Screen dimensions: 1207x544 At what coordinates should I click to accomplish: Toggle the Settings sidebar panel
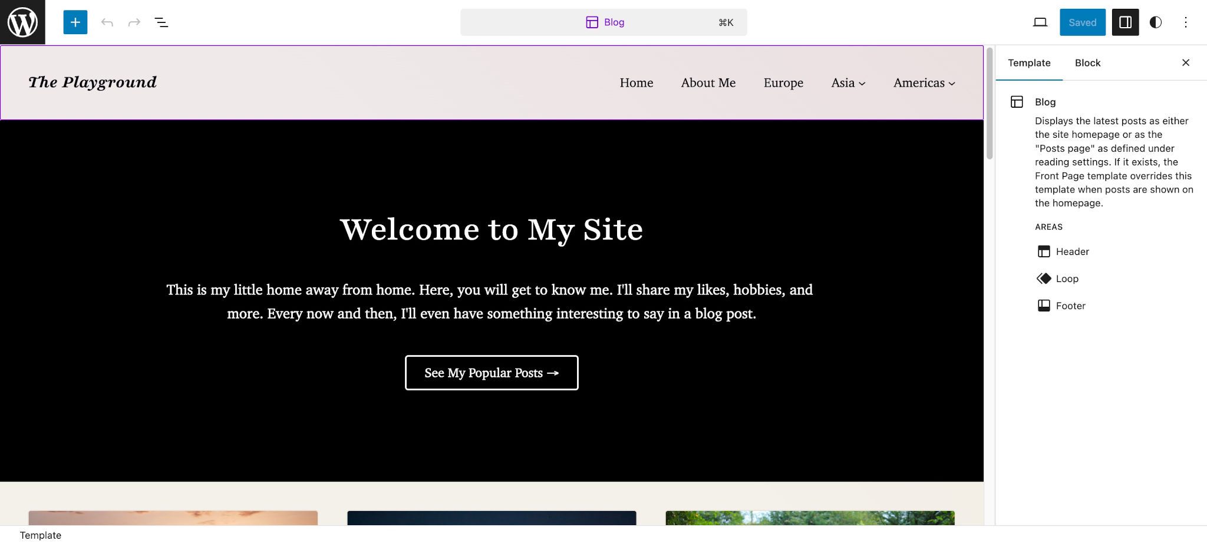pos(1126,22)
